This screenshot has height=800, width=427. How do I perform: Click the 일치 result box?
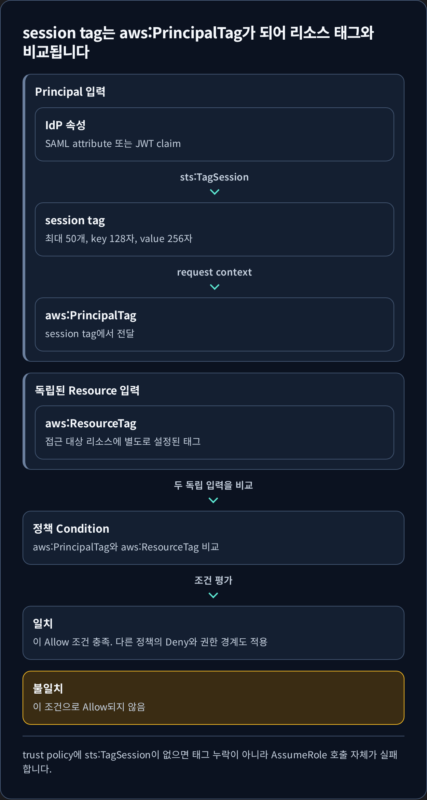click(x=213, y=633)
